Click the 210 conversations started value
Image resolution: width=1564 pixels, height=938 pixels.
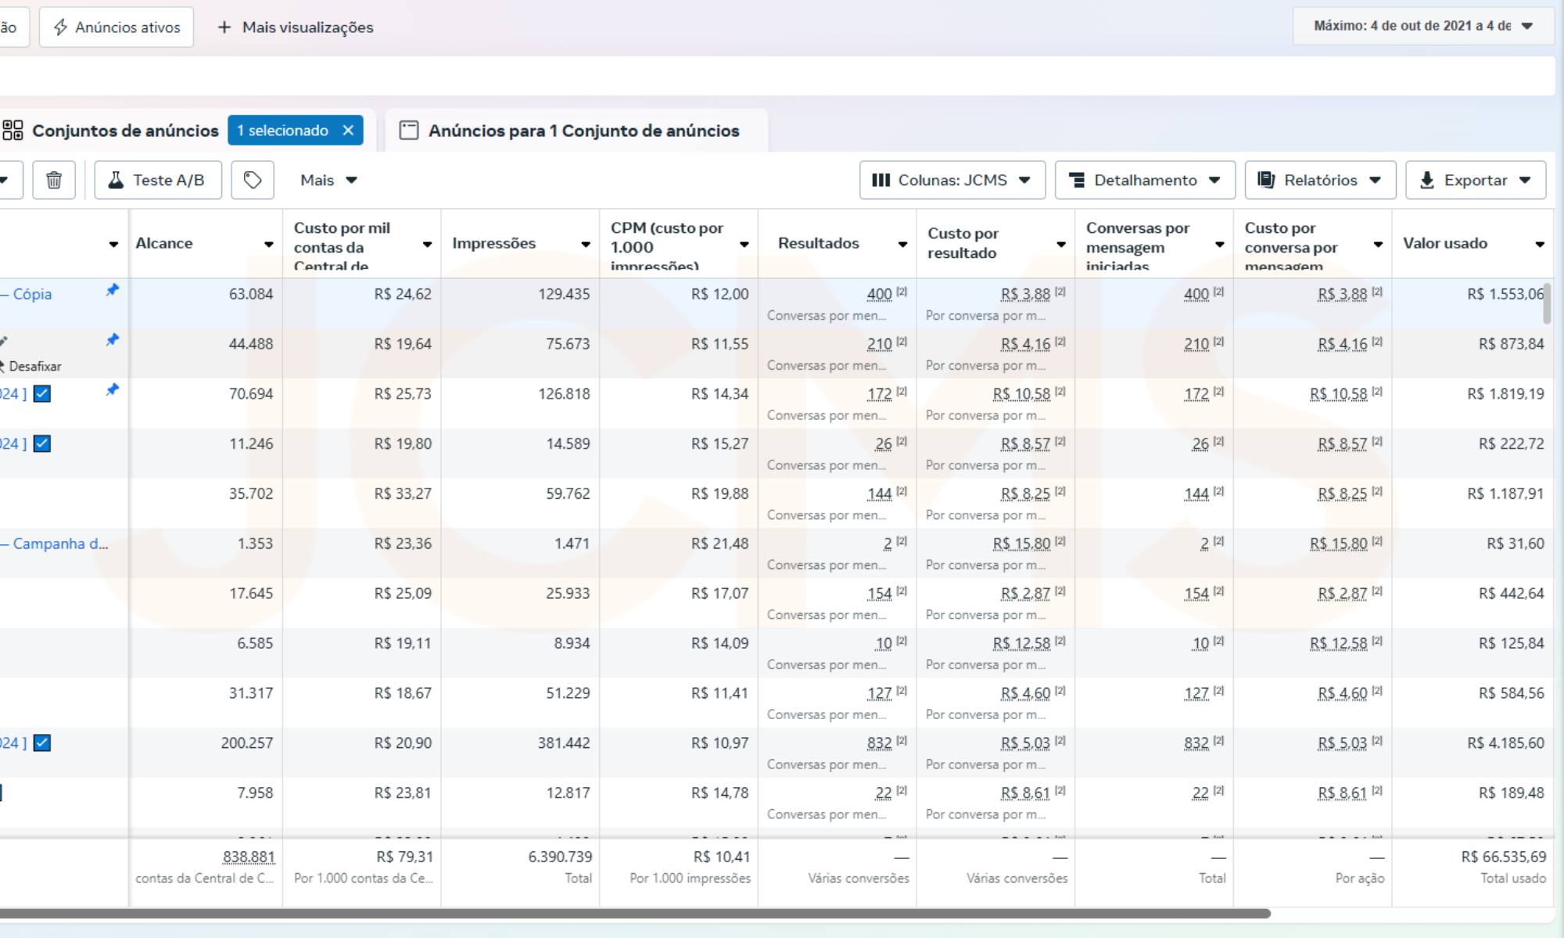(1196, 345)
